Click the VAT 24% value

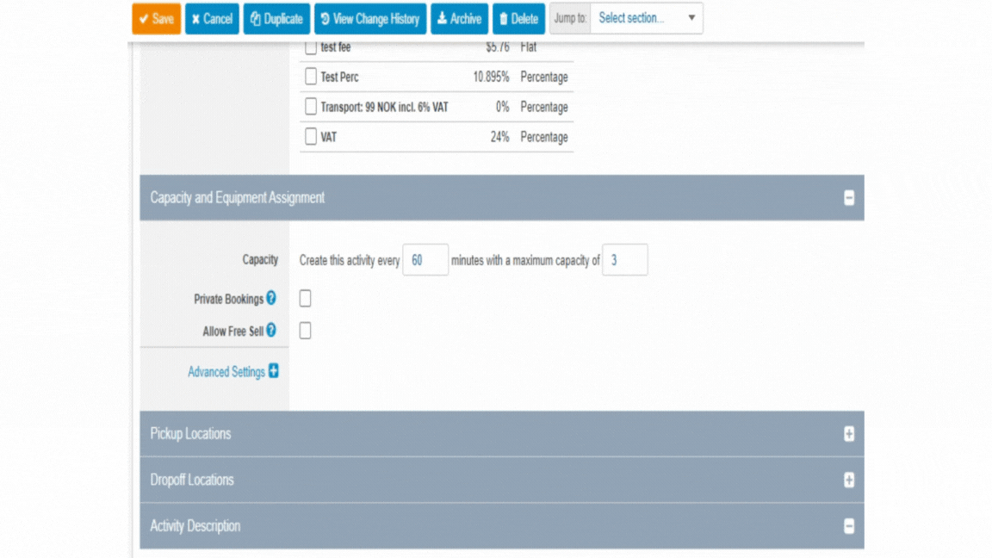click(499, 137)
